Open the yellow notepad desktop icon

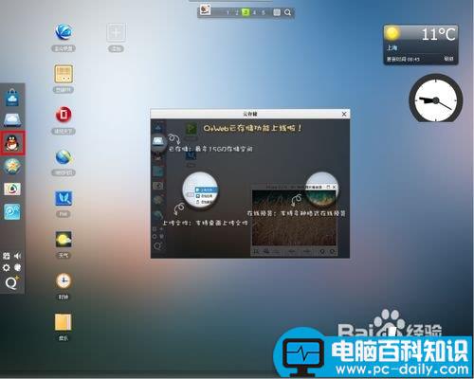pos(64,322)
